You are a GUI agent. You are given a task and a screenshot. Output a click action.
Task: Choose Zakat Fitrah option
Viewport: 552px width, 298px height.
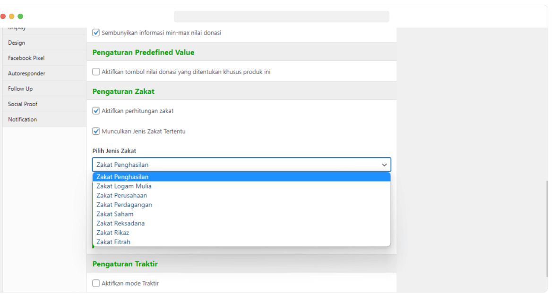[113, 242]
